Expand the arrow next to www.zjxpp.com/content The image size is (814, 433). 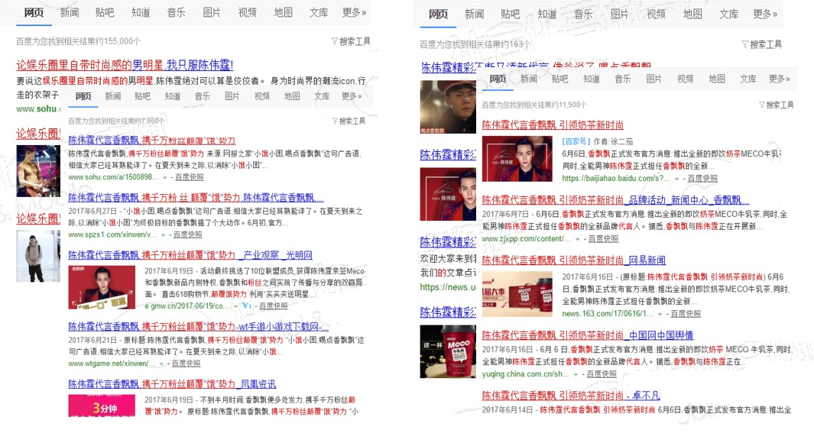click(577, 239)
